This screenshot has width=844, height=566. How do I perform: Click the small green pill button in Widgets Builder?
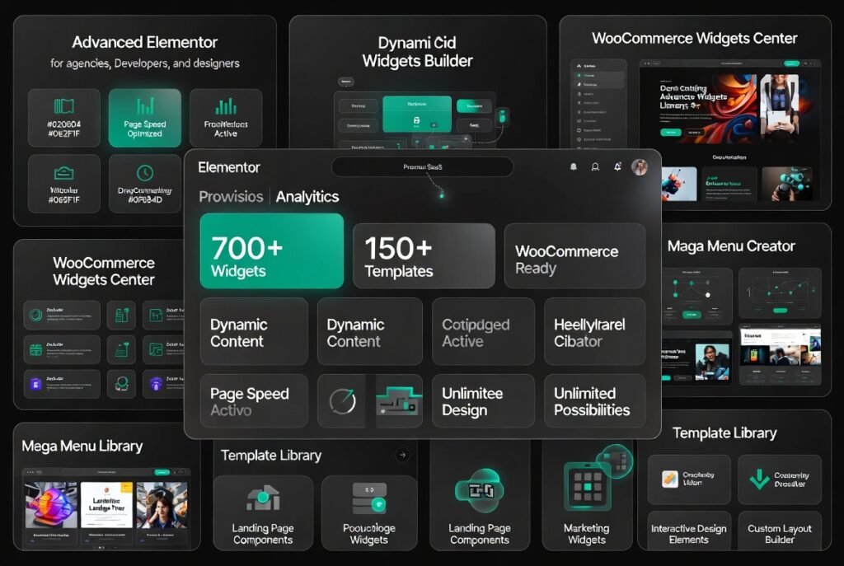click(474, 106)
